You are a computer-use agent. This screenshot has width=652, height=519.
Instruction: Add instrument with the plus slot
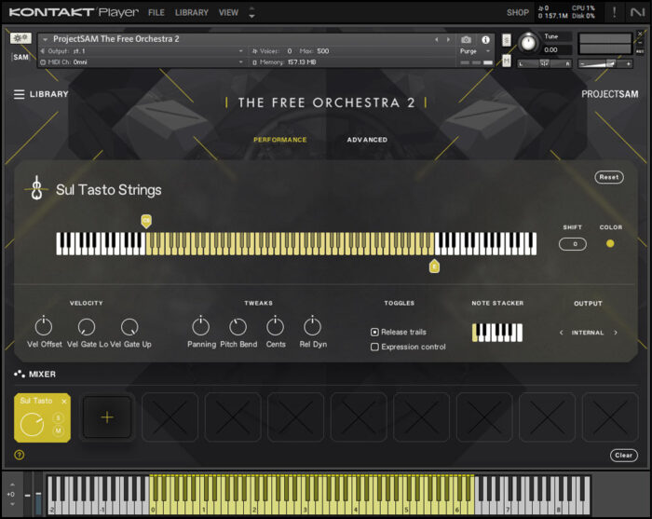(107, 417)
